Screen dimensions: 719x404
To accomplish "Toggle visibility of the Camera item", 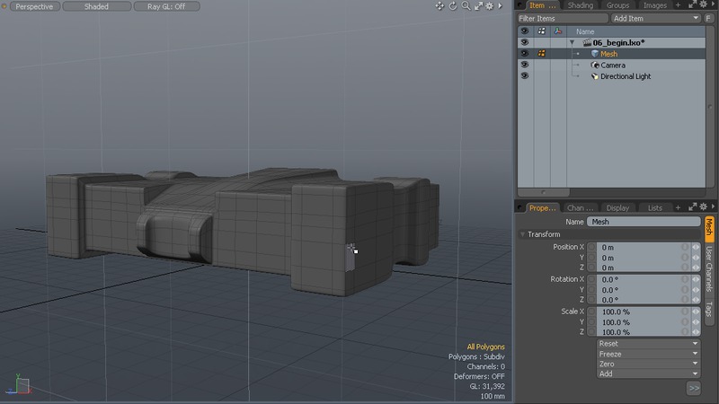I will click(x=524, y=66).
